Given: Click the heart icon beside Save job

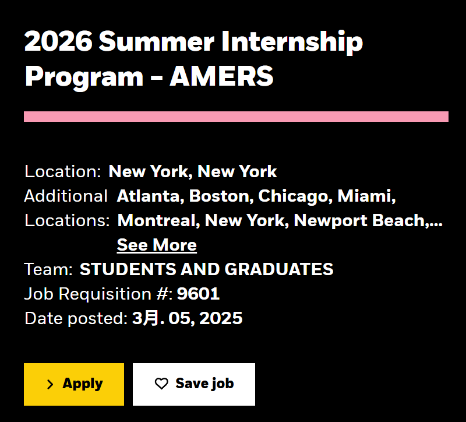Looking at the screenshot, I should (x=161, y=384).
